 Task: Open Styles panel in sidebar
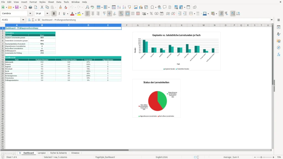(x=279, y=34)
